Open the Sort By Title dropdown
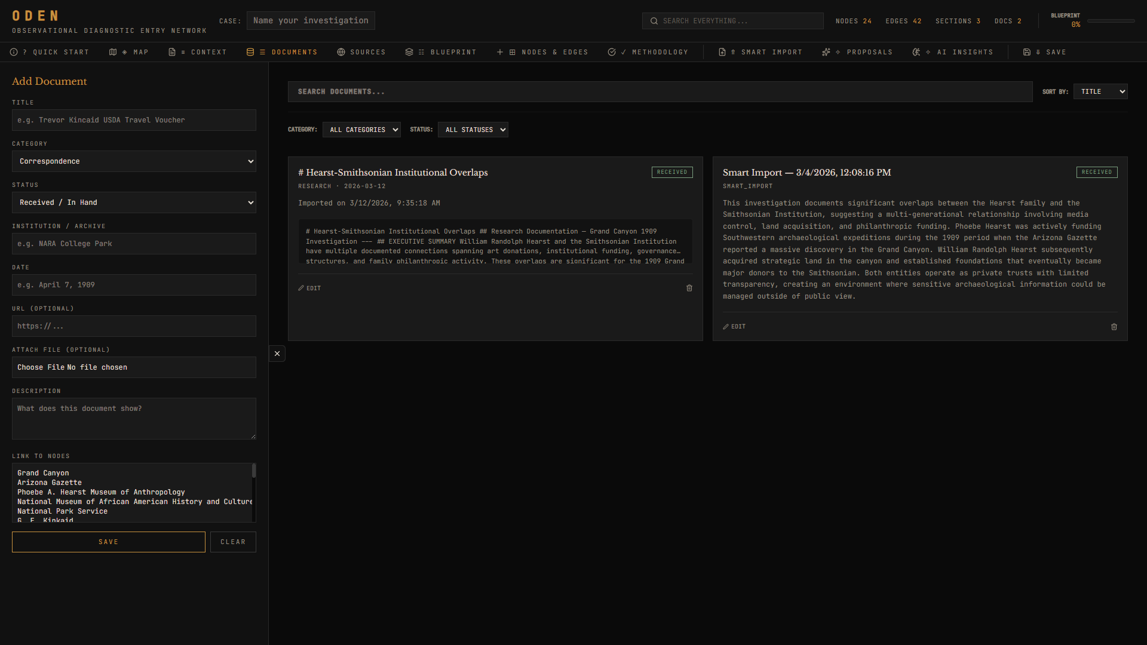 click(1100, 91)
